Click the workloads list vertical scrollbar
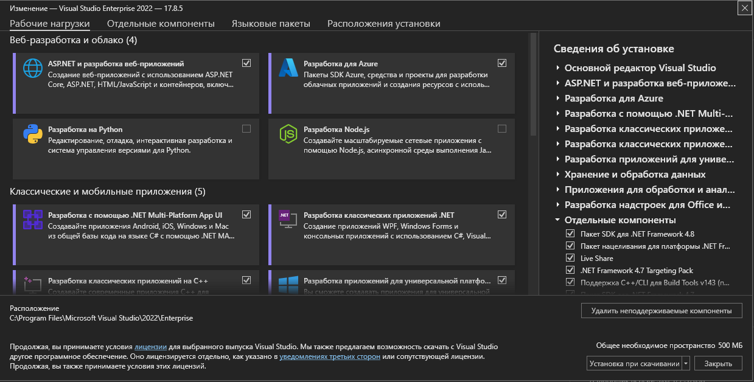 [533, 85]
